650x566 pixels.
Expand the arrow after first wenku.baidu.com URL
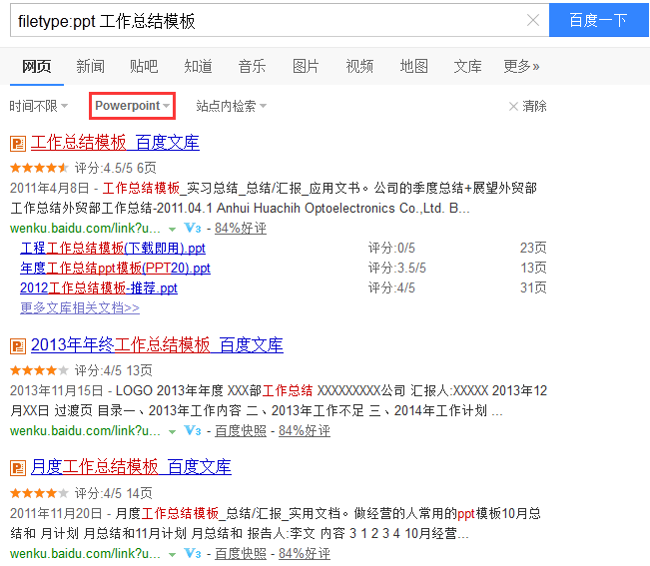[172, 229]
